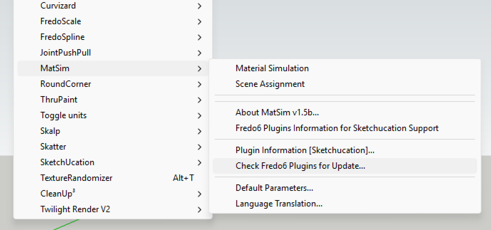Open the Curvizard submenu
Viewport: 491px width, 230px height.
tap(58, 6)
